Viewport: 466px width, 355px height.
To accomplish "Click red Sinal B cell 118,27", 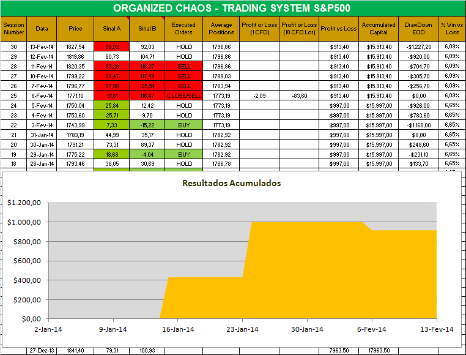I will point(147,66).
